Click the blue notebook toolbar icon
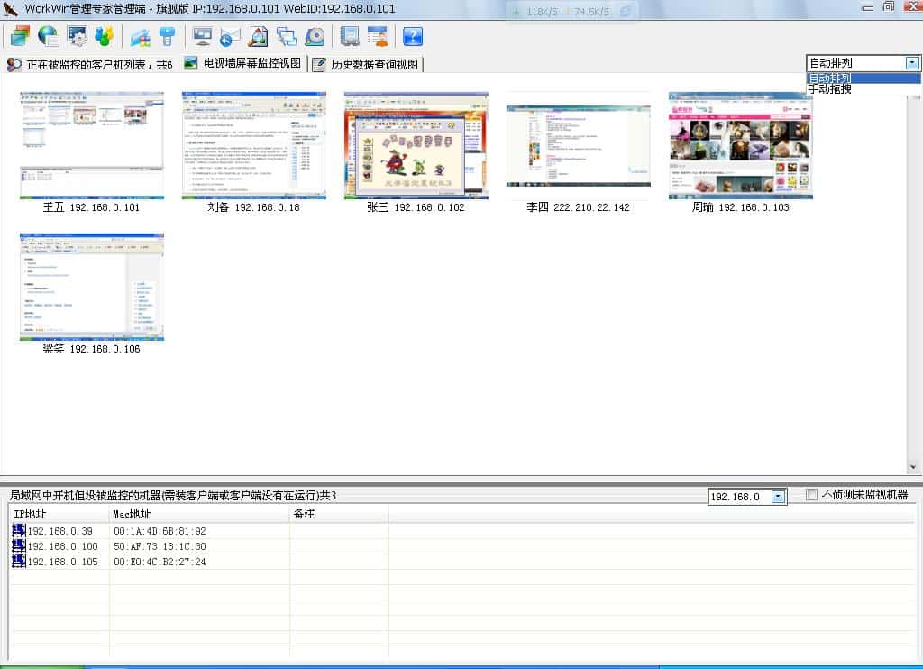 click(350, 36)
